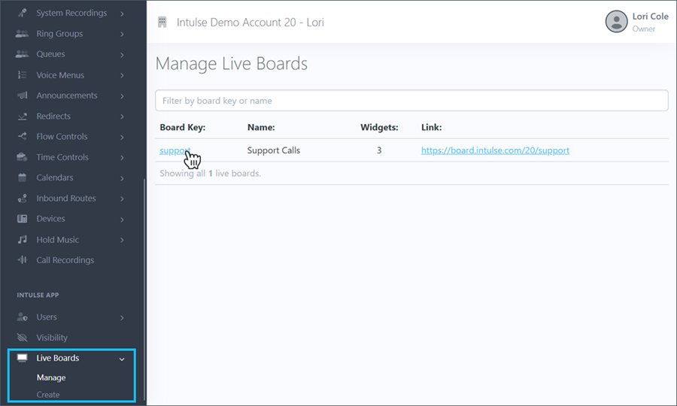Click the Inbound Routes route icon

(22, 198)
